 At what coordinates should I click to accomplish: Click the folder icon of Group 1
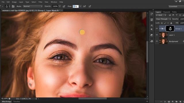click(162, 29)
